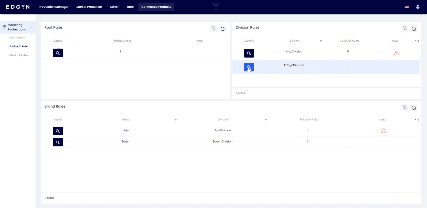Open details for ArjoDivision division rule
427x208 pixels.
(x=249, y=53)
